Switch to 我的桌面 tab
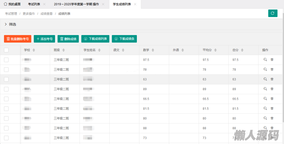Viewport: 284px width, 144px height. click(12, 4)
